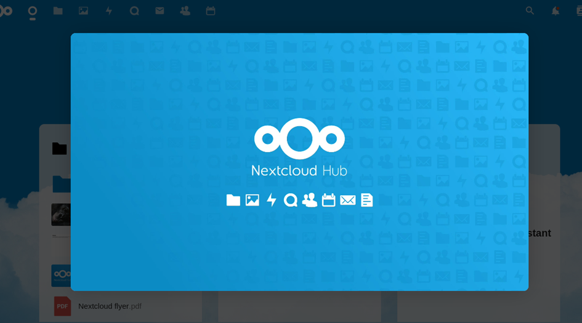Click the "Nextcloud Hub" title text
This screenshot has width=582, height=323.
click(x=299, y=170)
